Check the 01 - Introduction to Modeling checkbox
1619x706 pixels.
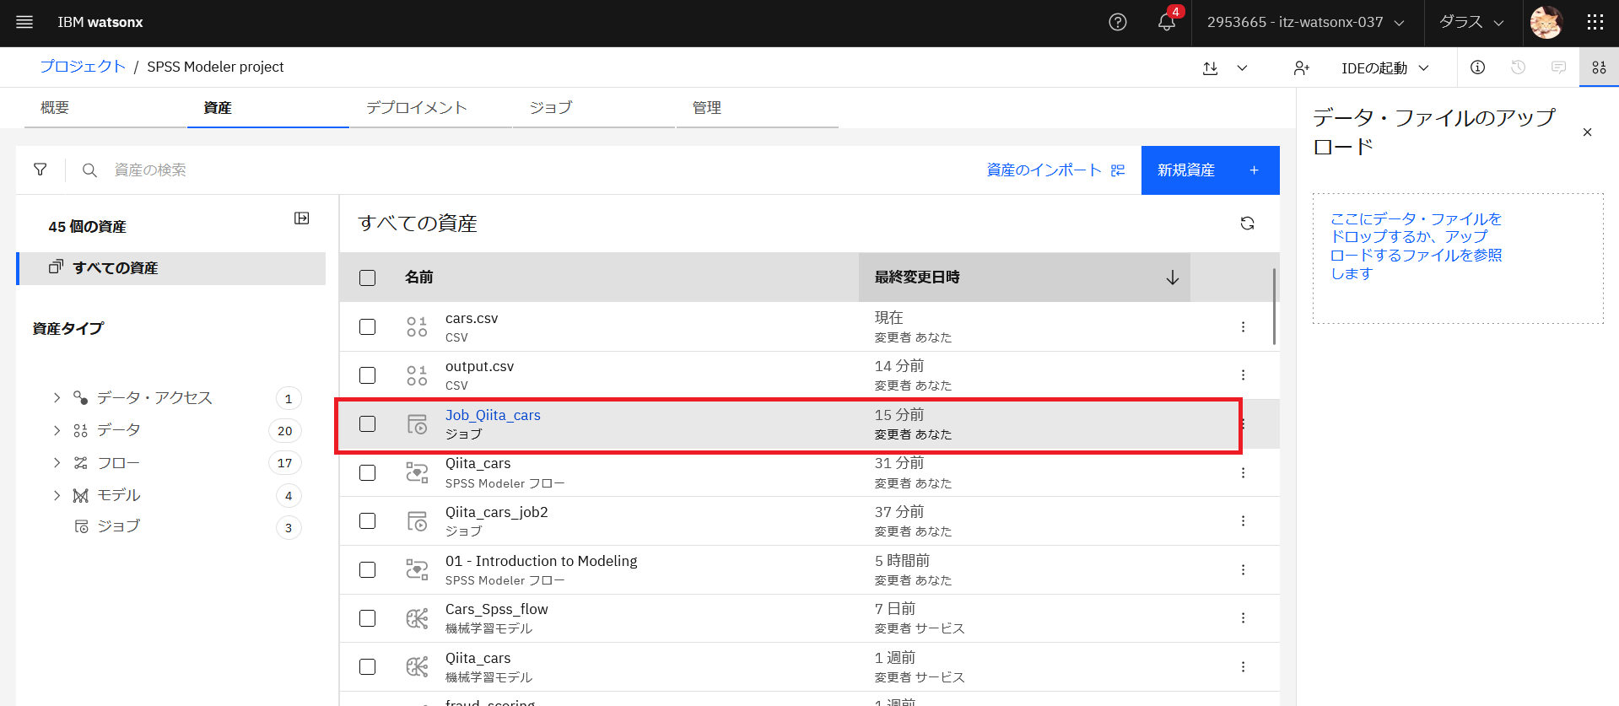pyautogui.click(x=367, y=569)
